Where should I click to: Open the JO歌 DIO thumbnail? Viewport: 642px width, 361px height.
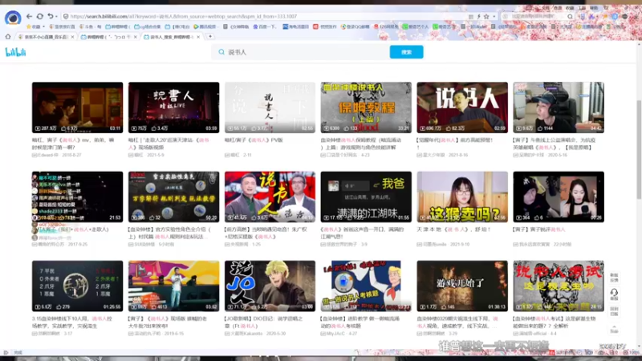(x=270, y=286)
